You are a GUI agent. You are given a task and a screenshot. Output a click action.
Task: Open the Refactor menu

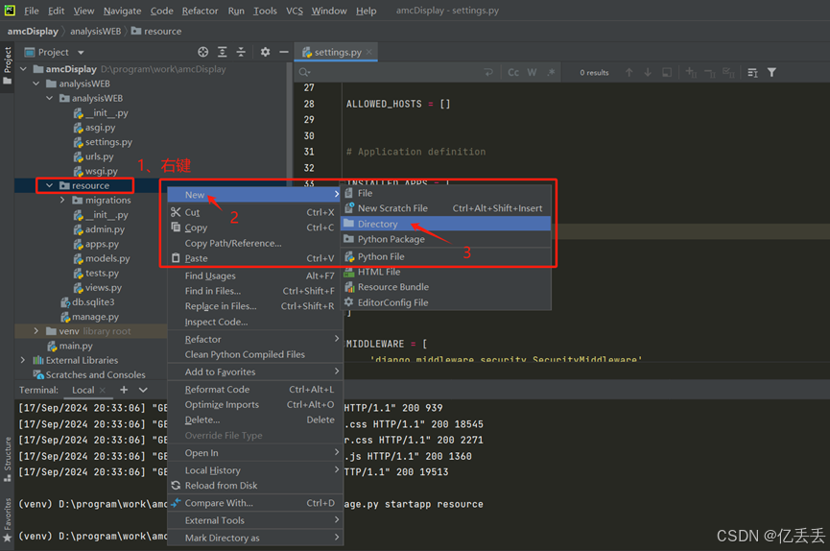coord(200,11)
